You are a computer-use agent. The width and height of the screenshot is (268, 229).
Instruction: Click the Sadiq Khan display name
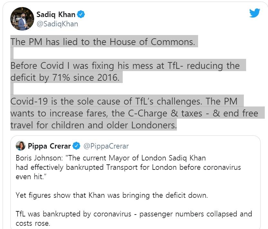56,14
